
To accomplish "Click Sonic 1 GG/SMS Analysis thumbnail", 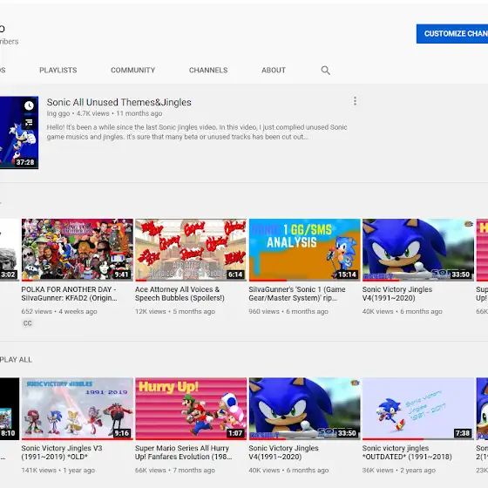I will (305, 250).
